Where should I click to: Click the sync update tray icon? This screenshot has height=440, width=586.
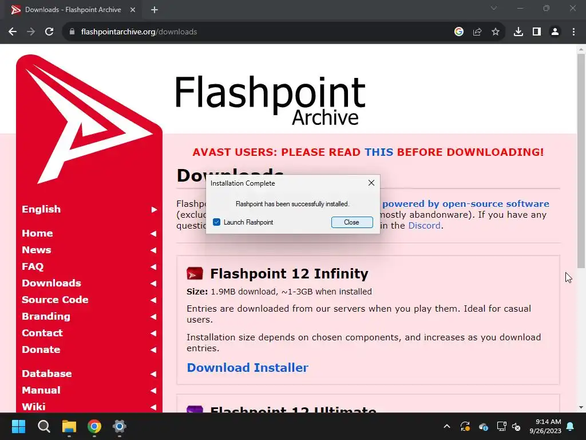[465, 426]
